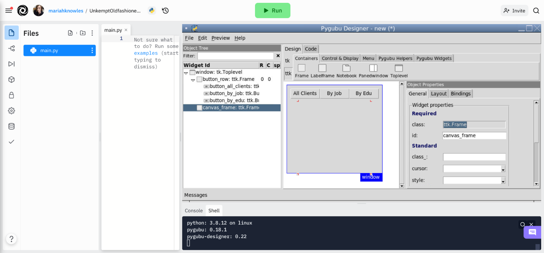Click inside the Object Tree Filter field
Screen dimensions: 544x253
236,56
